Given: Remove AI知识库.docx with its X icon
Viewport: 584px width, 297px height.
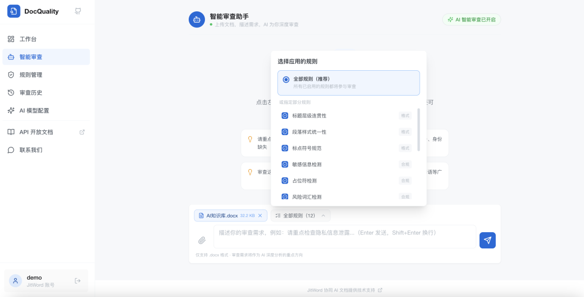Looking at the screenshot, I should 260,215.
